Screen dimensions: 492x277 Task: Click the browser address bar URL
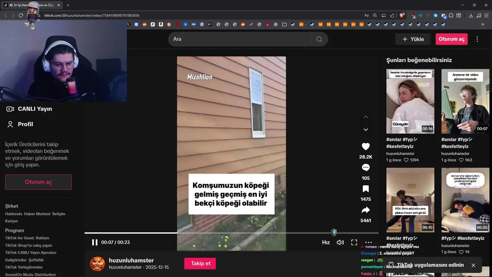(92, 15)
